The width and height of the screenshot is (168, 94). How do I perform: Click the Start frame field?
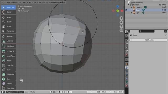(106, 92)
